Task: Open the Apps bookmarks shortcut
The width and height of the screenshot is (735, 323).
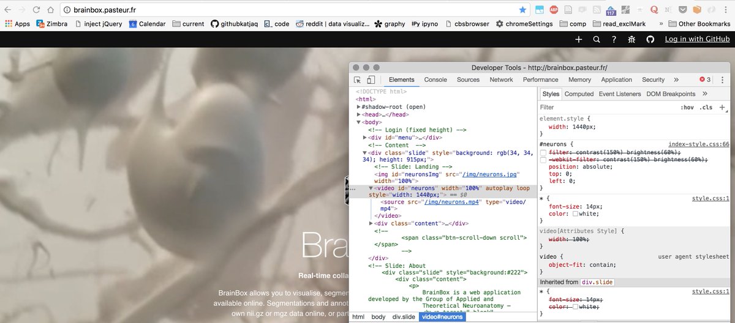Action: (x=17, y=24)
